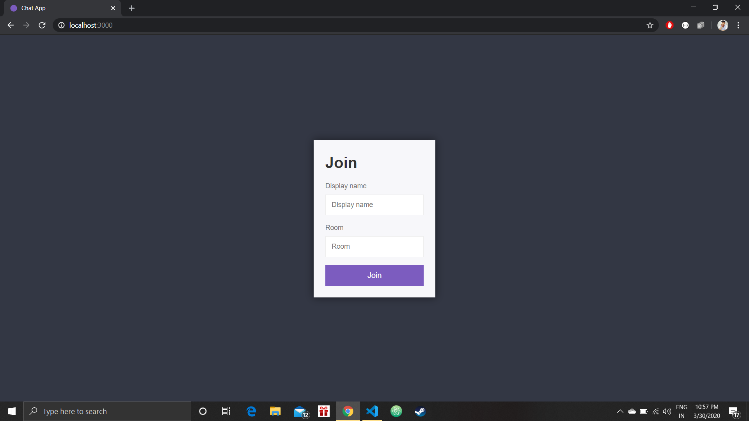
Task: Click the AdBlock extension icon
Action: (x=669, y=25)
